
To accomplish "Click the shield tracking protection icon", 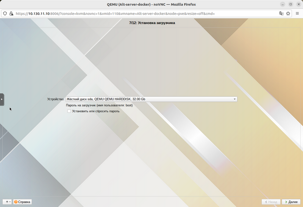I will tap(5, 13).
